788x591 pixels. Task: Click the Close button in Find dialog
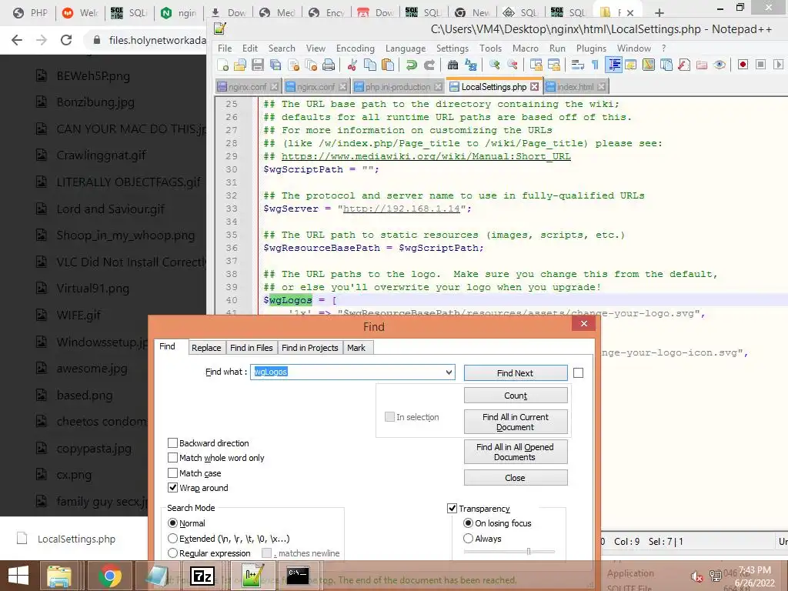coord(516,477)
